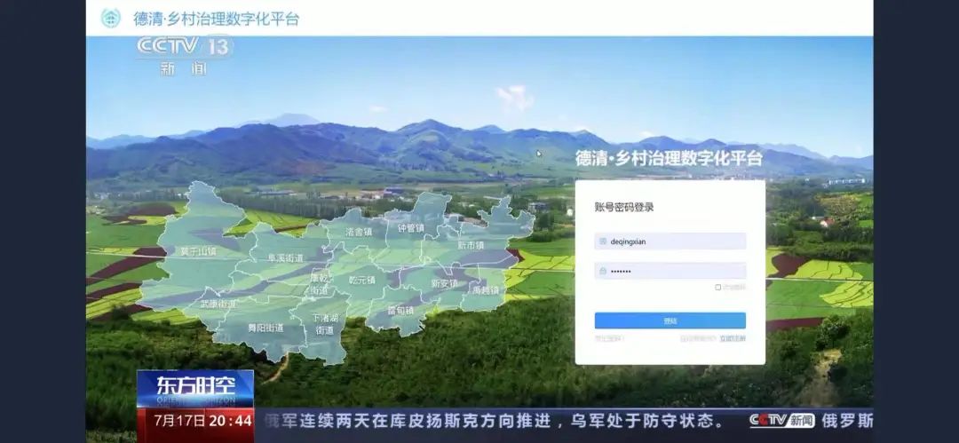Select 雷甸镇 region on the map
The height and width of the screenshot is (443, 959).
coord(400,310)
